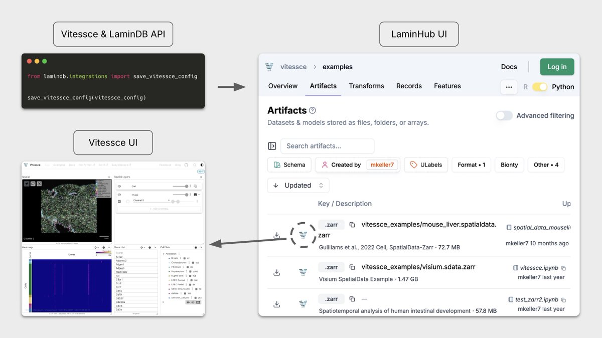
Task: Open the three-dots more options menu
Action: [x=509, y=87]
